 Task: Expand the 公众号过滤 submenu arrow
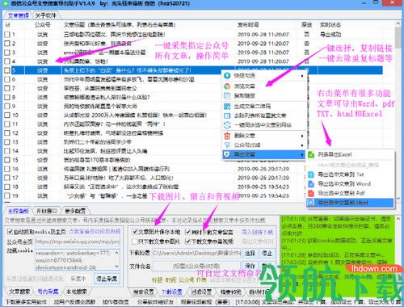click(x=302, y=145)
